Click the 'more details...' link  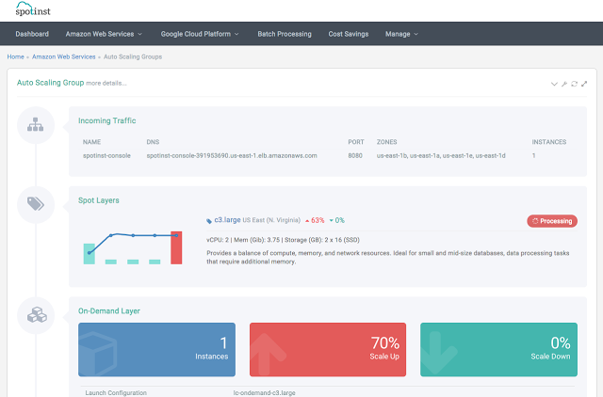pyautogui.click(x=106, y=83)
